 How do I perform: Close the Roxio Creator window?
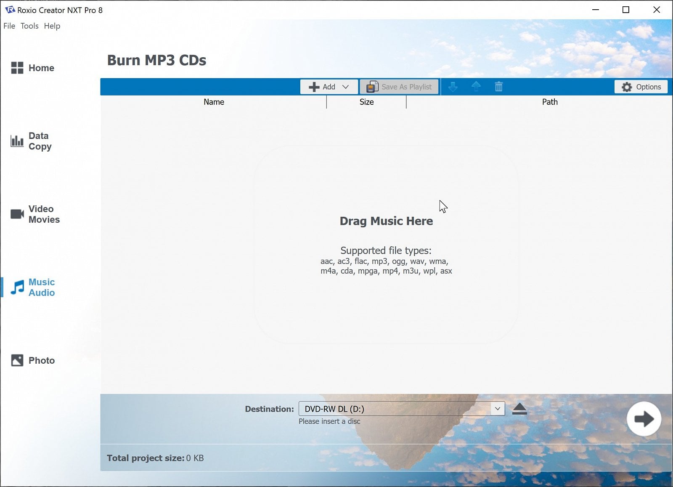[x=657, y=10]
